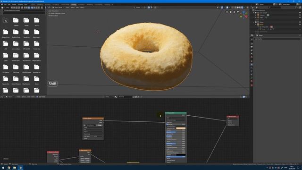This screenshot has width=302, height=170.
Task: Click the blue Z axis on navigation gizmo
Action: pos(243,12)
